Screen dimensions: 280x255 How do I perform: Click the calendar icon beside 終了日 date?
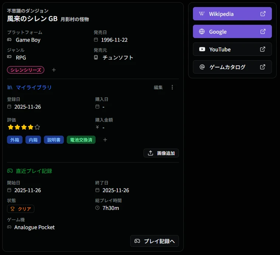coord(97,190)
